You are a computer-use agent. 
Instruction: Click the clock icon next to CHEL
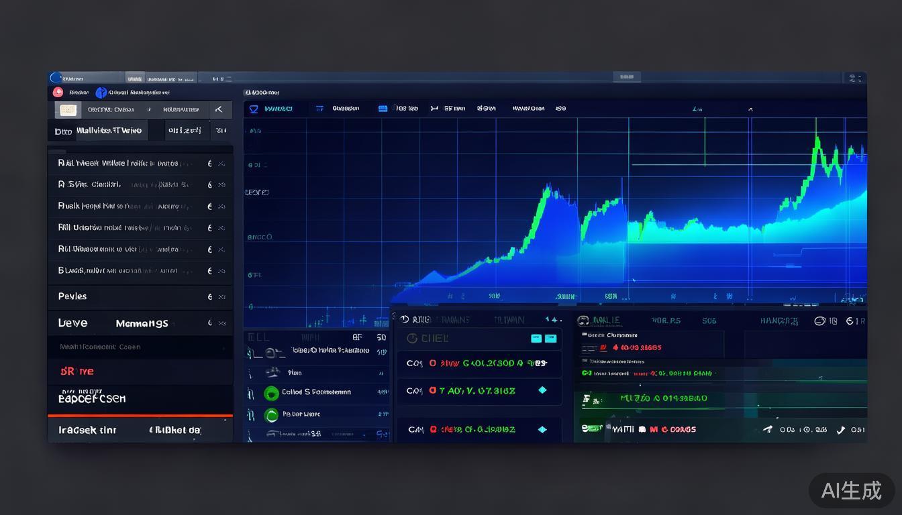point(411,339)
